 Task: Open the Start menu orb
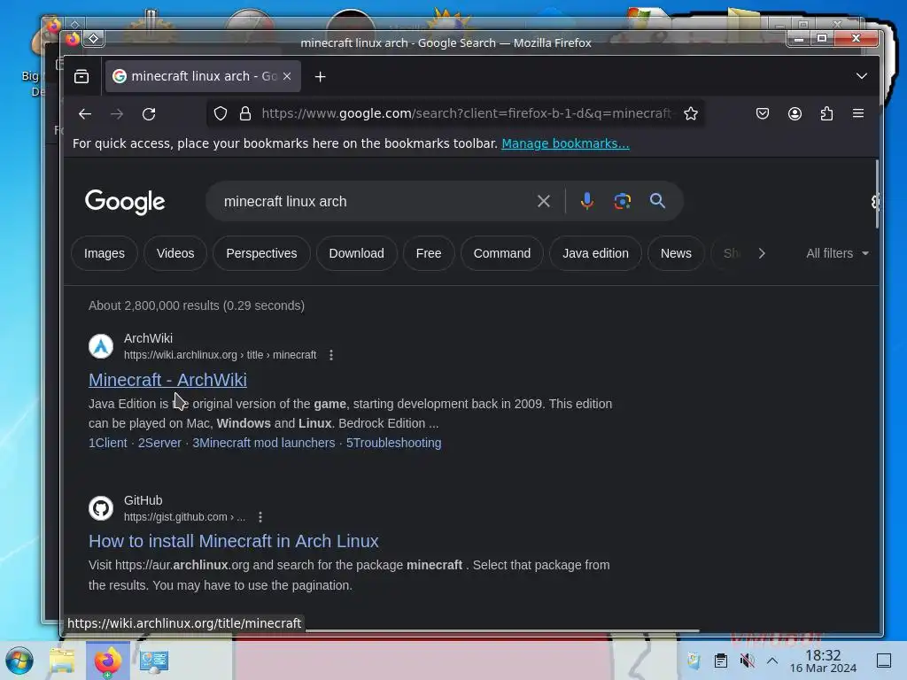click(x=19, y=661)
